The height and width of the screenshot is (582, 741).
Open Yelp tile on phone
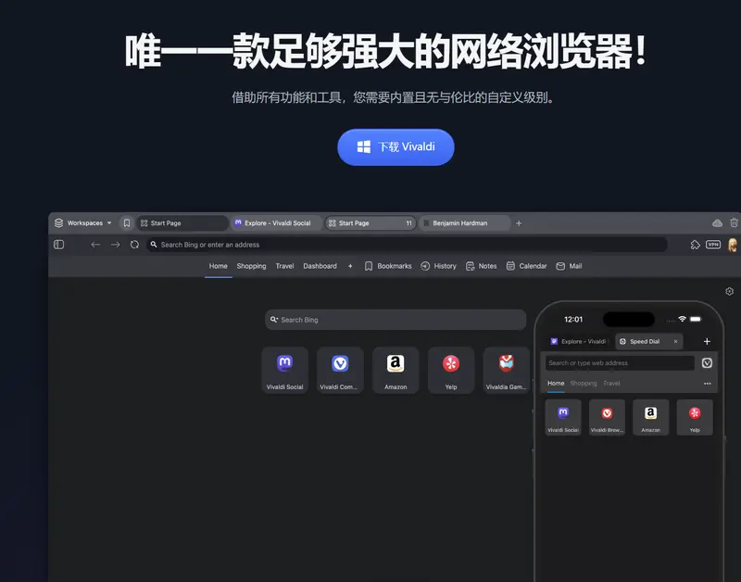[x=695, y=417]
